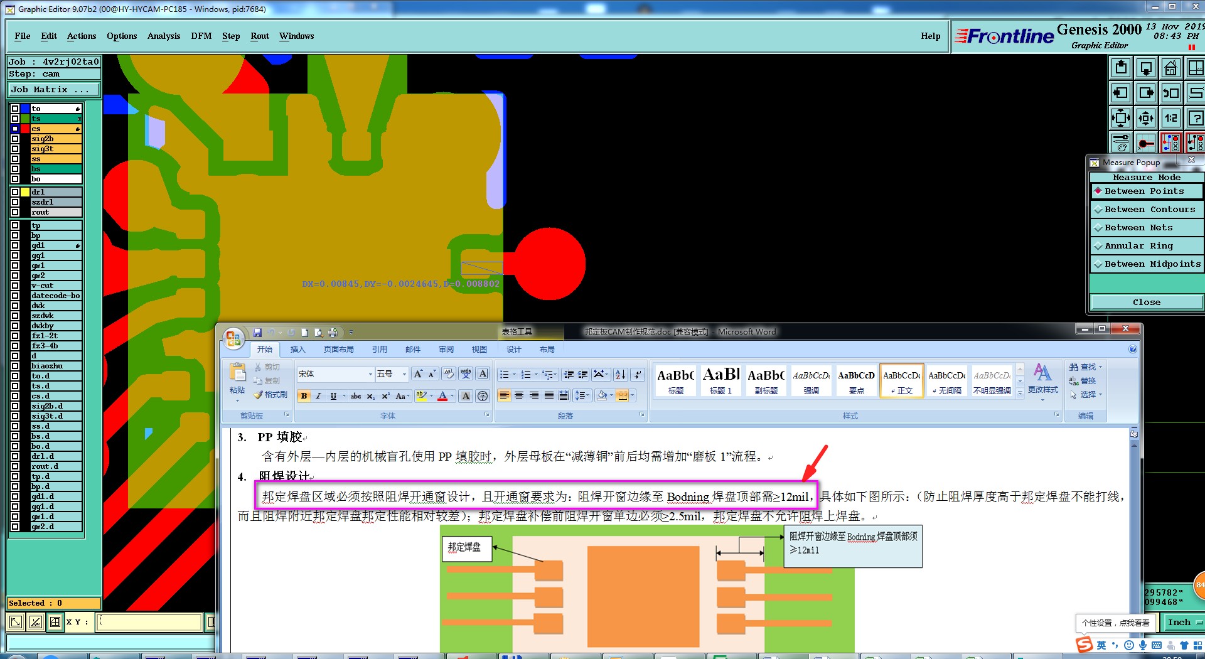The image size is (1205, 659).
Task: Click the 1:2 zoom ratio icon
Action: click(1170, 118)
